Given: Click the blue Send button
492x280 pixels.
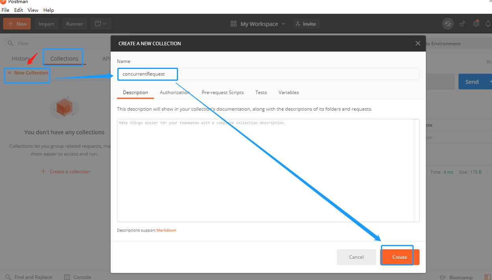Looking at the screenshot, I should [472, 82].
